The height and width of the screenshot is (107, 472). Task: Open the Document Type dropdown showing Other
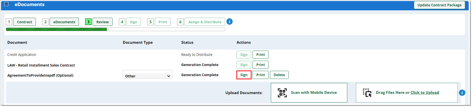[147, 75]
